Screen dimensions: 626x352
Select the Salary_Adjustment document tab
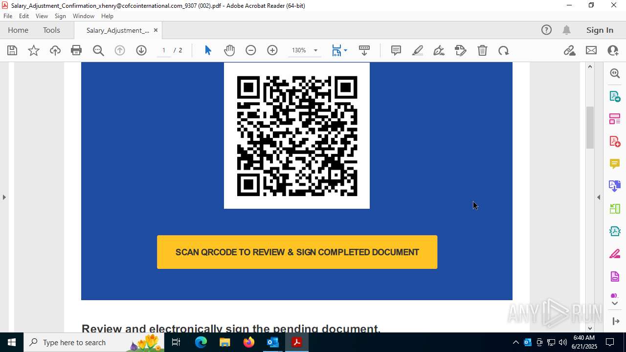pyautogui.click(x=117, y=30)
